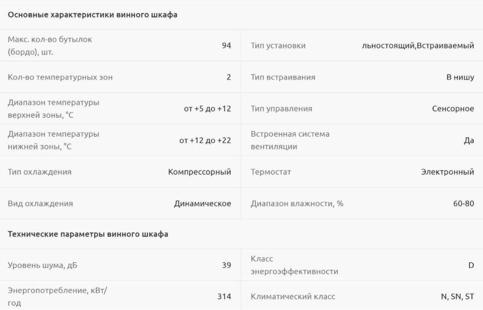
Task: Select the humidity range value 60-80
Action: coord(463,204)
